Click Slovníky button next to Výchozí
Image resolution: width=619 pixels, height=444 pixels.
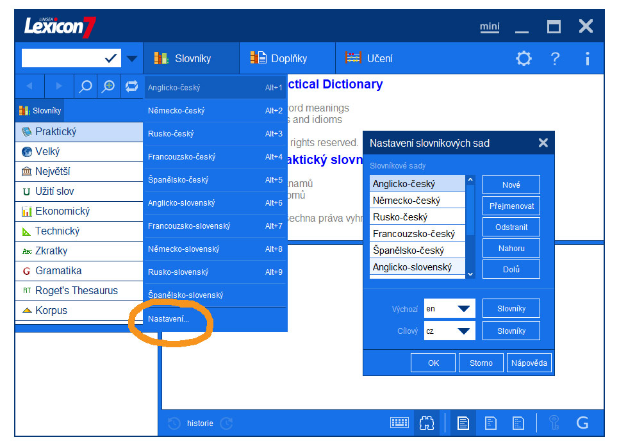(x=511, y=309)
